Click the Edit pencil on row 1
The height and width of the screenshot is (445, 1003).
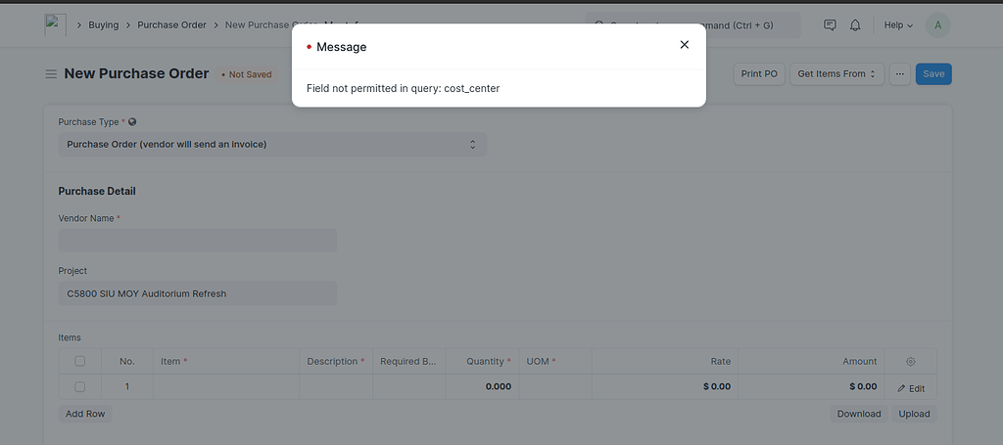pos(911,388)
